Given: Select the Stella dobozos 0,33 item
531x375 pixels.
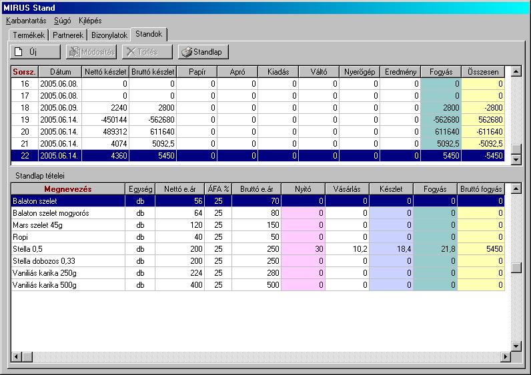Looking at the screenshot, I should pos(257,261).
